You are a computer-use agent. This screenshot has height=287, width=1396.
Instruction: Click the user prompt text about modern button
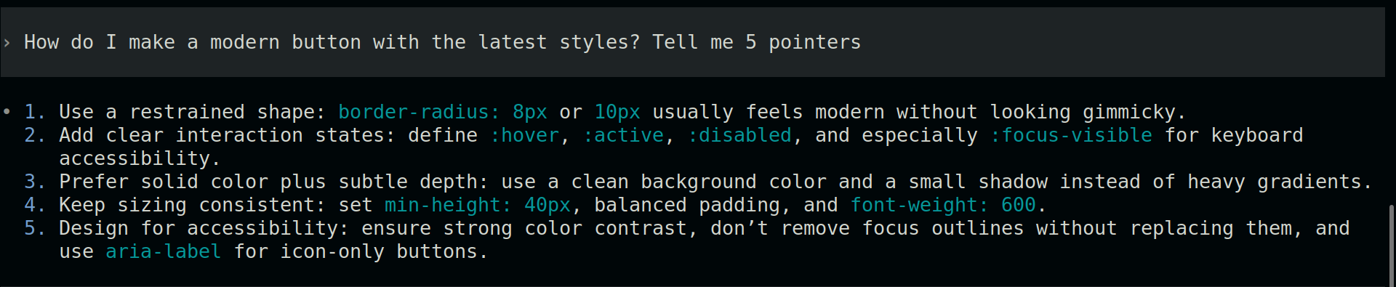(442, 42)
